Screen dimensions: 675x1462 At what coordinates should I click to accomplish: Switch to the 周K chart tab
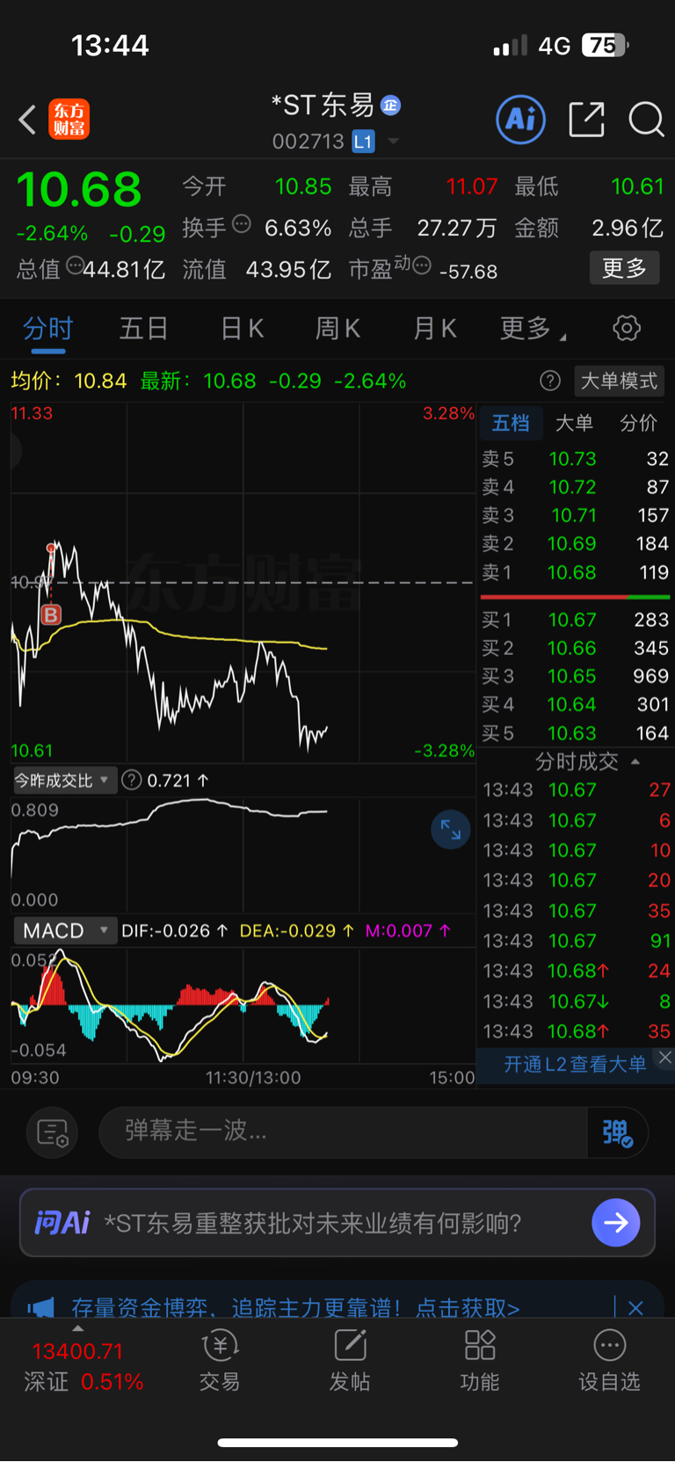tap(337, 329)
